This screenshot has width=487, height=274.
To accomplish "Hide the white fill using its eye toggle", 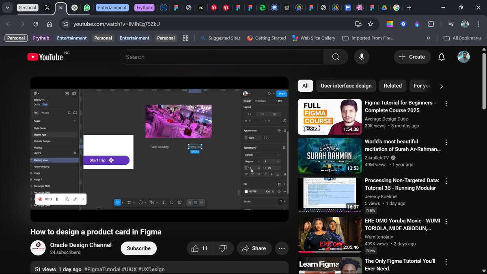I will [x=279, y=192].
